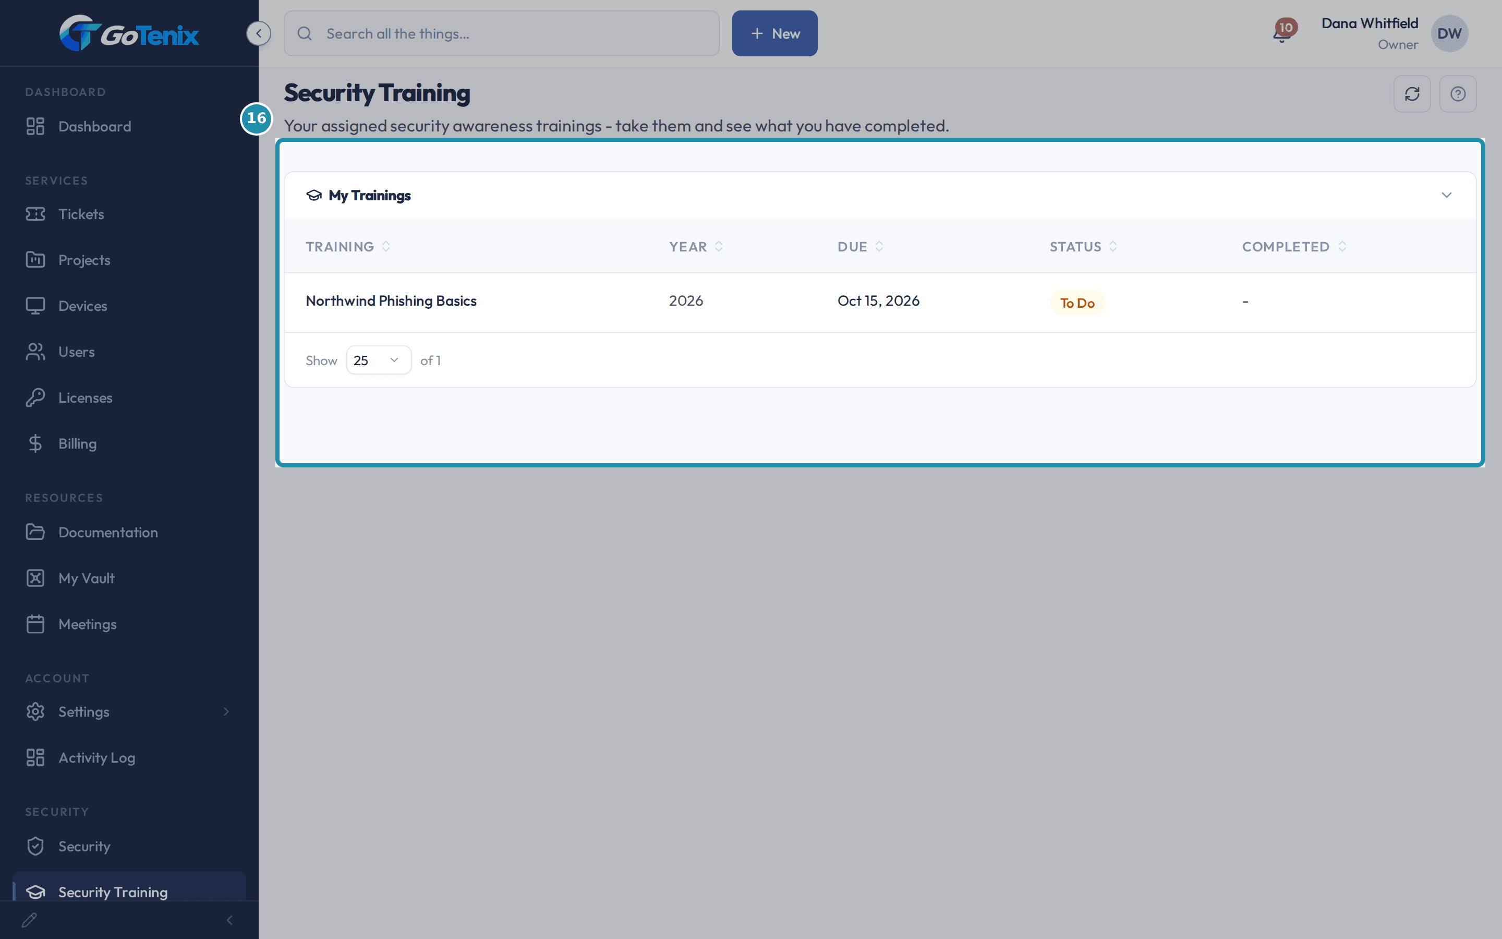Open Meetings
This screenshot has width=1502, height=939.
129,624
